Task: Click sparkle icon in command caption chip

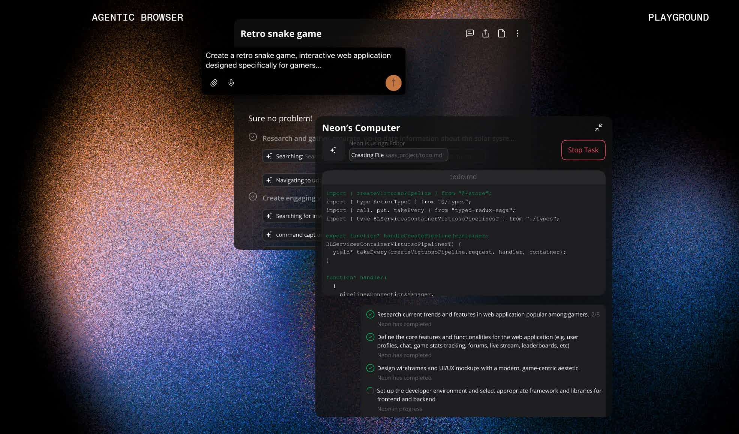Action: pyautogui.click(x=269, y=234)
